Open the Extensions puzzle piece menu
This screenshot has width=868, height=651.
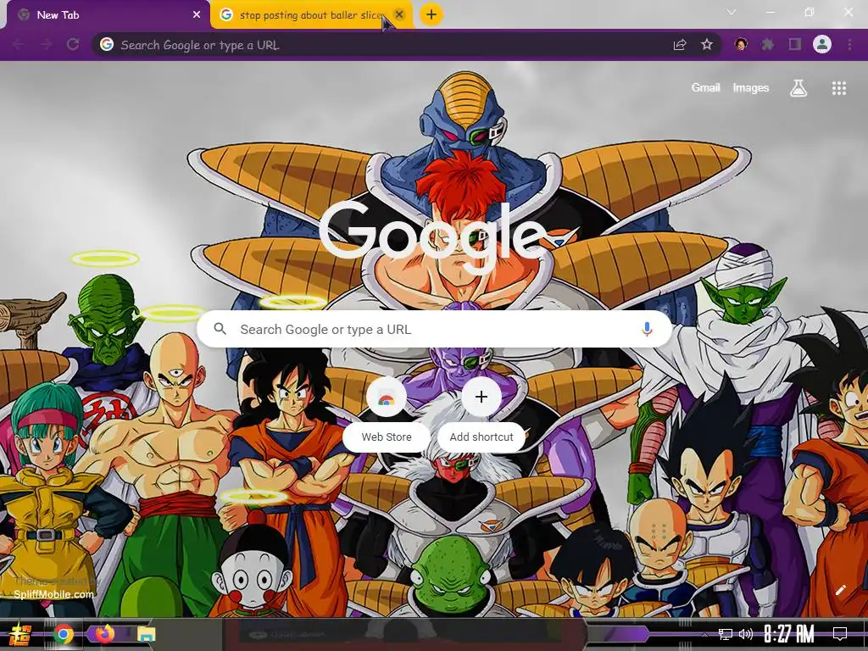pos(768,44)
